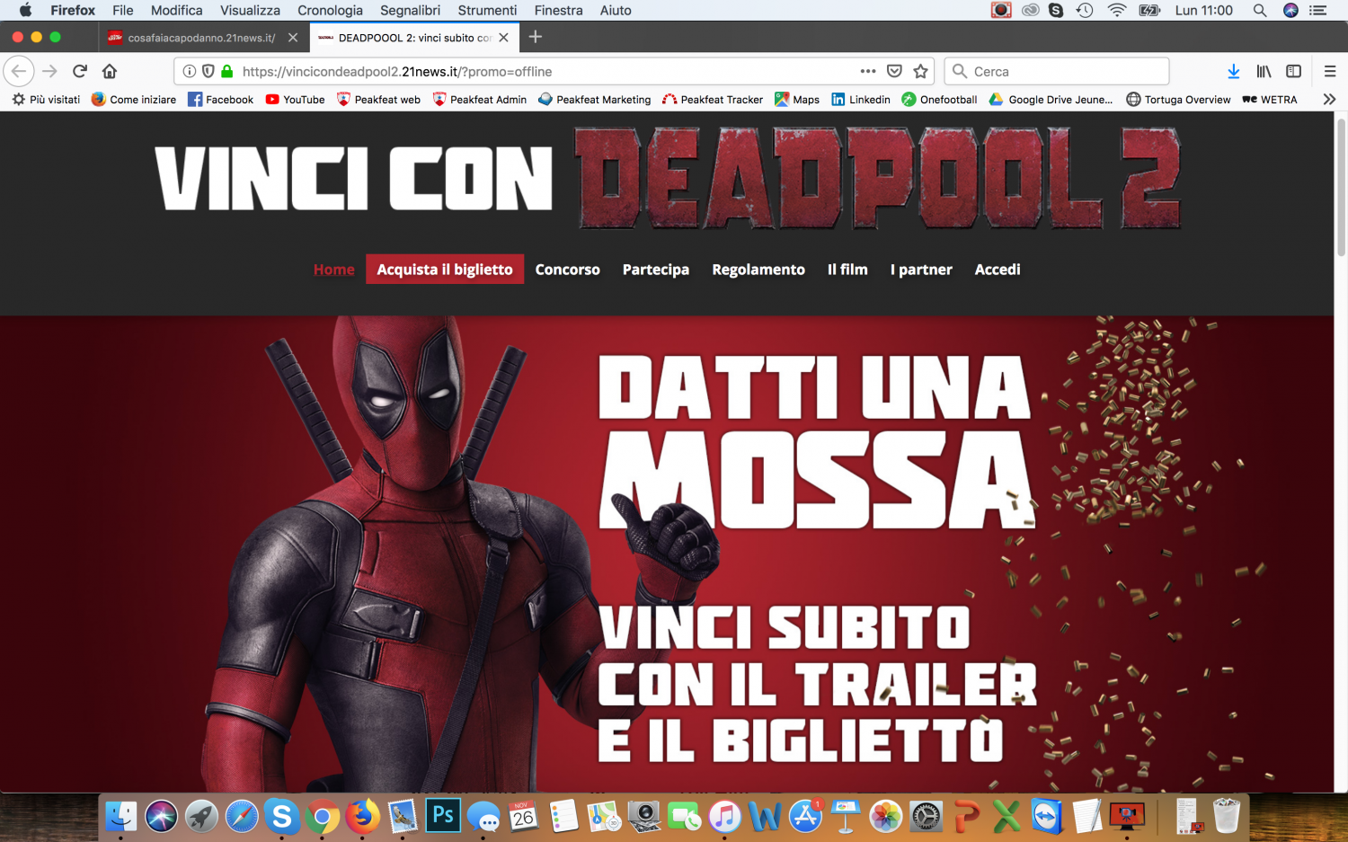Open Safari from the Dock

(242, 817)
